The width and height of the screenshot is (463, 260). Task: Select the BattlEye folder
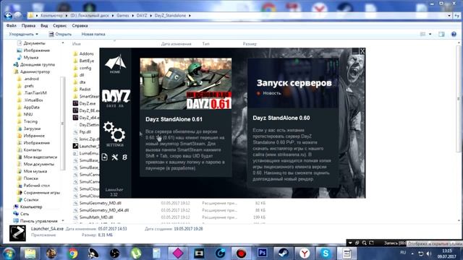[x=84, y=61]
